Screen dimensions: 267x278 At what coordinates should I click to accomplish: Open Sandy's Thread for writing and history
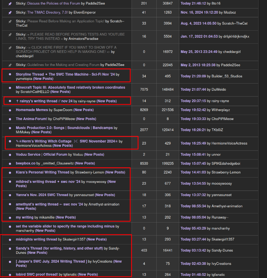click(59, 248)
